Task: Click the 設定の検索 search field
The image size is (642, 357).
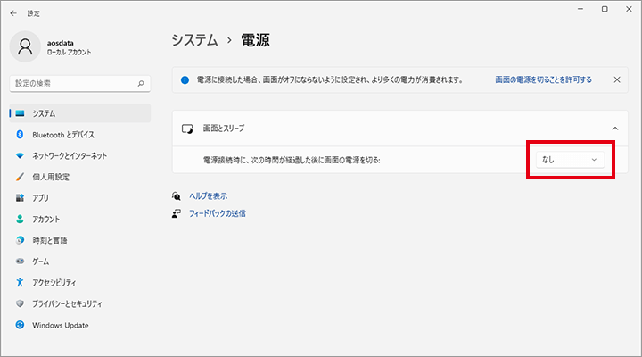Action: [x=73, y=83]
